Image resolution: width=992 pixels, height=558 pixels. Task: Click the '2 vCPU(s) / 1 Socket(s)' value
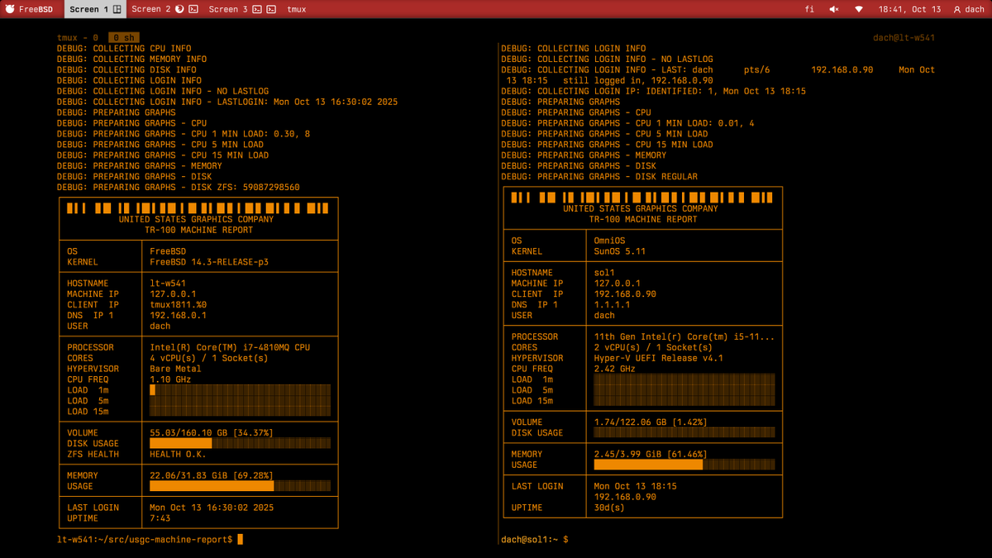tap(654, 348)
